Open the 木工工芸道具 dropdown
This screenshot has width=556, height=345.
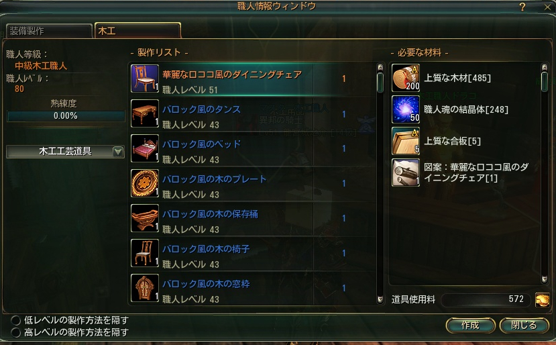(65, 152)
